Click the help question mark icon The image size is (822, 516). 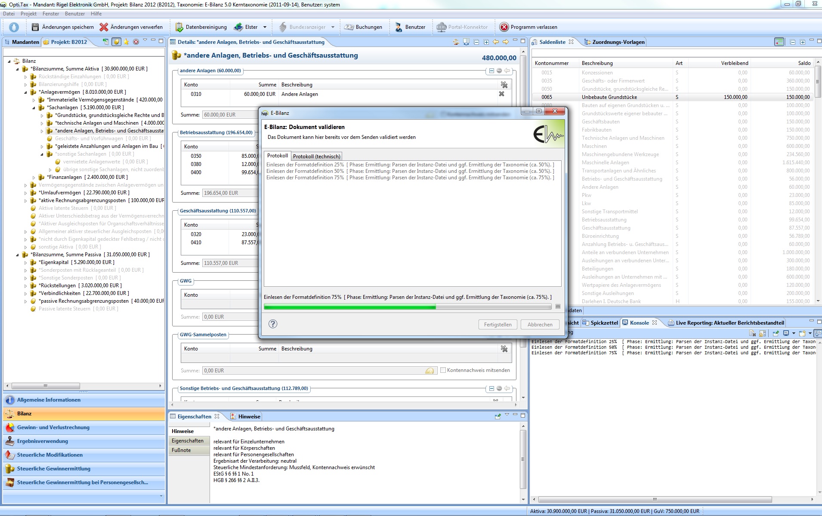pyautogui.click(x=273, y=324)
